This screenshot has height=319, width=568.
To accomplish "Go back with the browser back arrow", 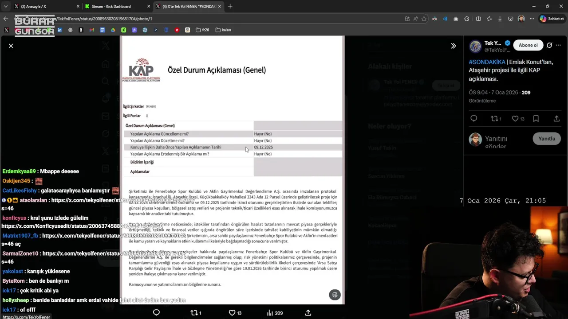I will 6,19.
